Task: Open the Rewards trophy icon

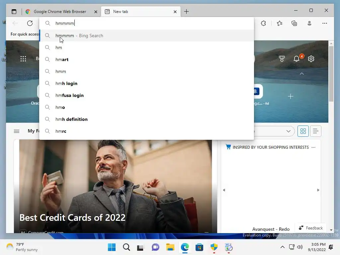Action: (x=282, y=59)
